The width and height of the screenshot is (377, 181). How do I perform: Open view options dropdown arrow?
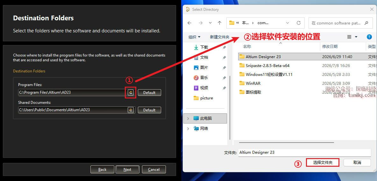356,37
